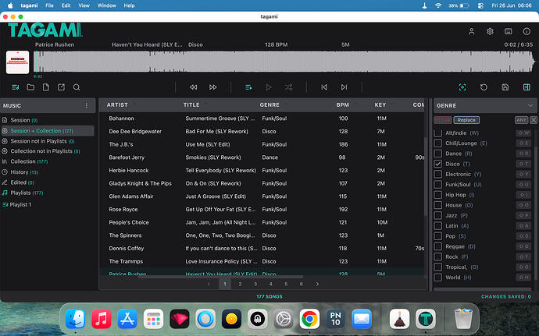
Task: Check the Hip Hop genre checkbox
Action: point(438,195)
